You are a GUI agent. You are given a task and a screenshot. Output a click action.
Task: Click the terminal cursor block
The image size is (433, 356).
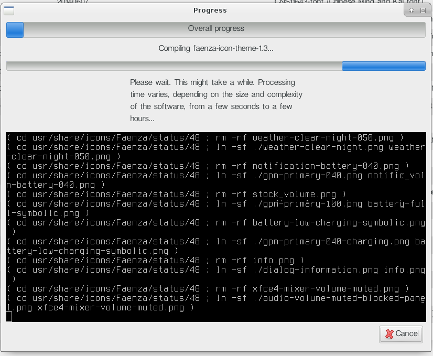click(9, 317)
